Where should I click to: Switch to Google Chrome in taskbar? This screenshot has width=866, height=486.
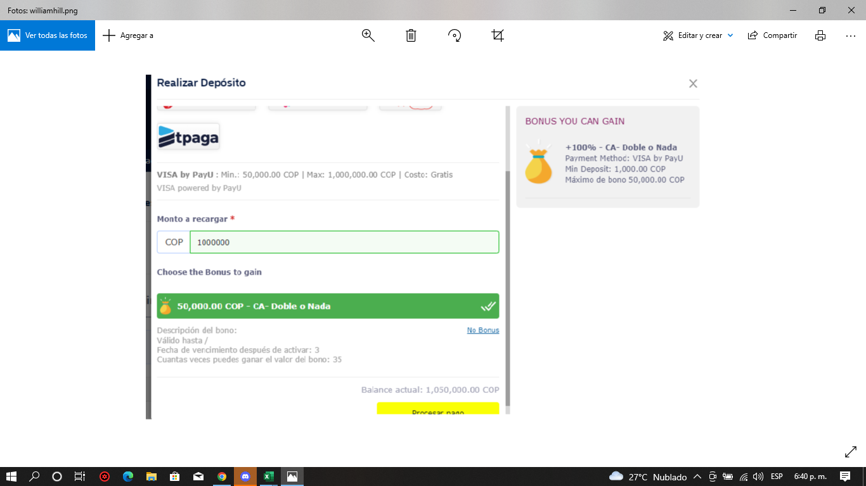pos(222,477)
